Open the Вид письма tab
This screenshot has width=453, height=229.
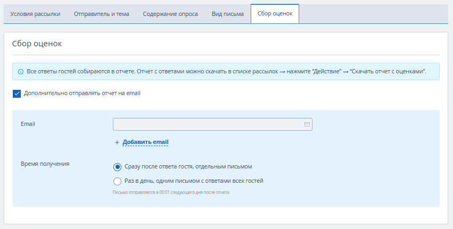point(228,14)
